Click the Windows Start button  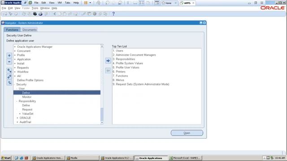click(6, 158)
